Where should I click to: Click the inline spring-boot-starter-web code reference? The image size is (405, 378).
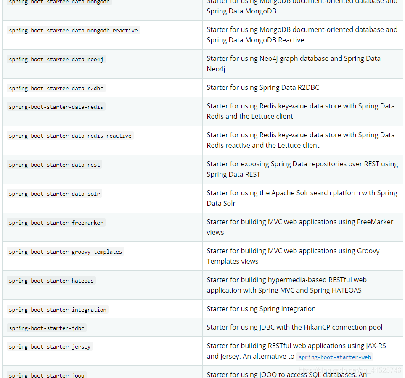point(334,357)
